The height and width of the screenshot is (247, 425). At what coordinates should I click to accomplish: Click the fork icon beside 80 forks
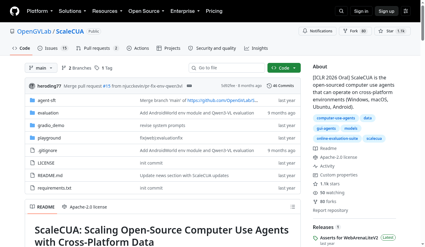315,202
